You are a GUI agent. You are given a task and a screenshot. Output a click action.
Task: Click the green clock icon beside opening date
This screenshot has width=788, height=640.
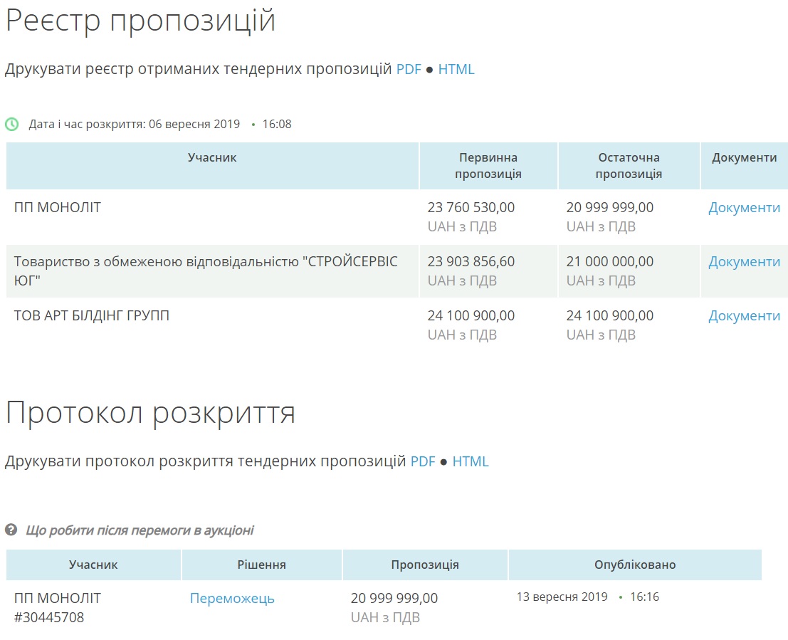point(12,124)
